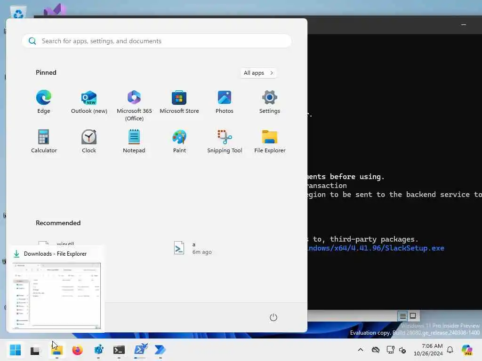Open File Explorer pinned app
Screen dimensions: 482x361
pyautogui.click(x=270, y=141)
